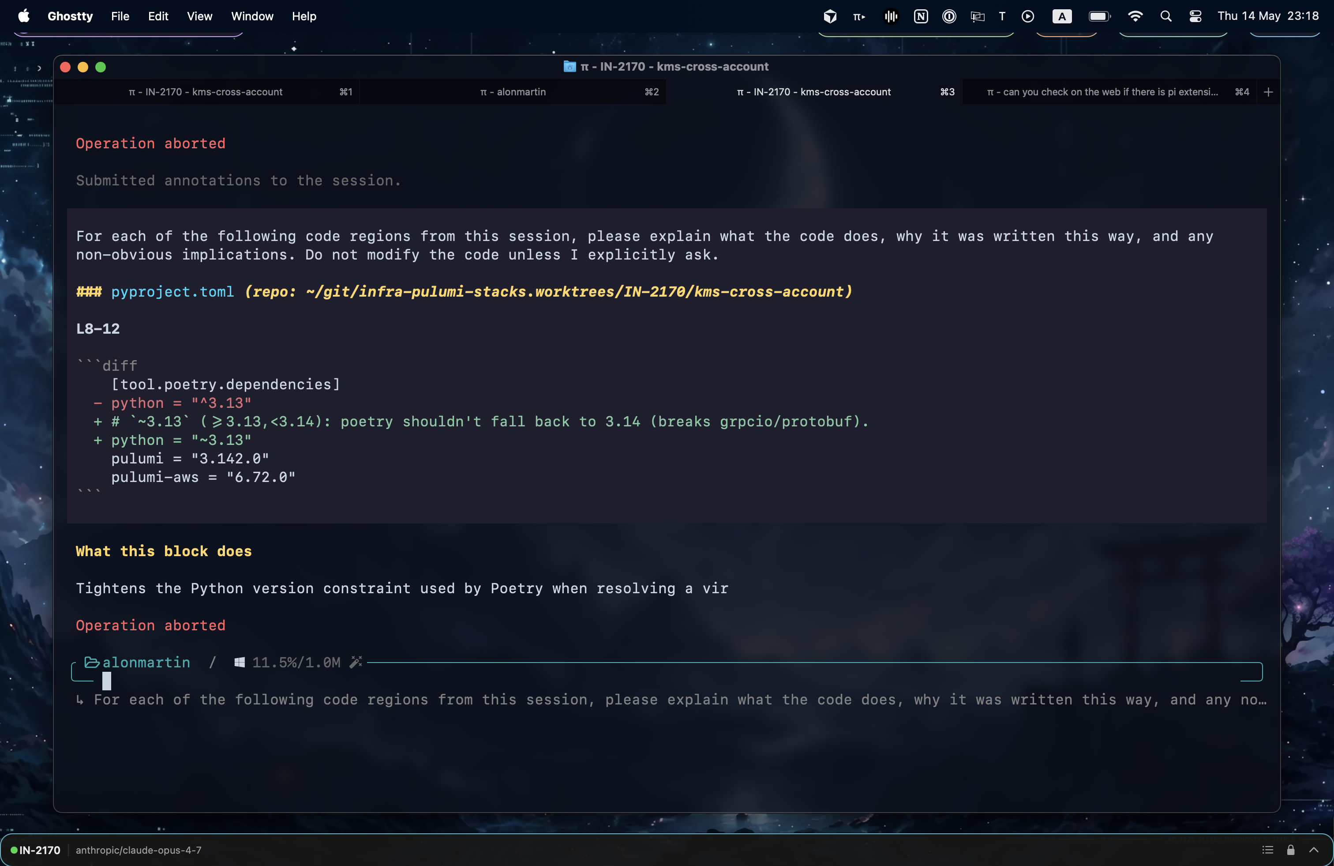Click the added line python = "~3.13"
Image resolution: width=1334 pixels, height=866 pixels.
172,440
